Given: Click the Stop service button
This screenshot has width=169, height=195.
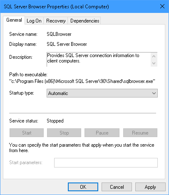Looking at the screenshot, I should [64, 133].
